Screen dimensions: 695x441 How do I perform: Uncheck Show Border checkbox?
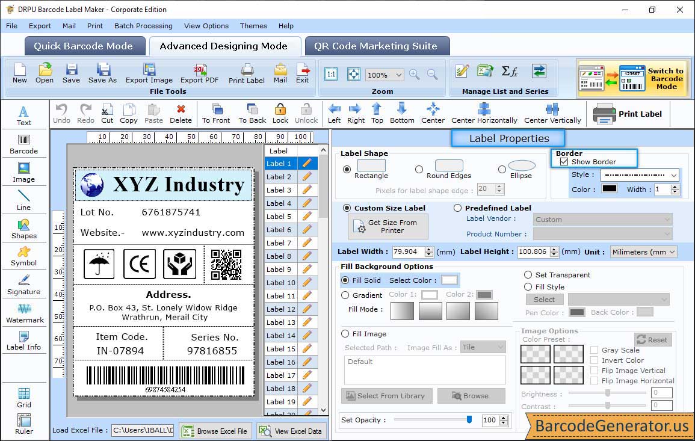click(564, 162)
